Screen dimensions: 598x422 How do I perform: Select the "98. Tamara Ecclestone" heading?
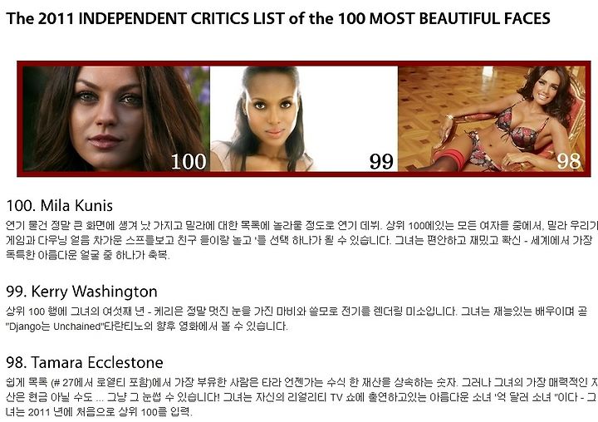tap(85, 362)
